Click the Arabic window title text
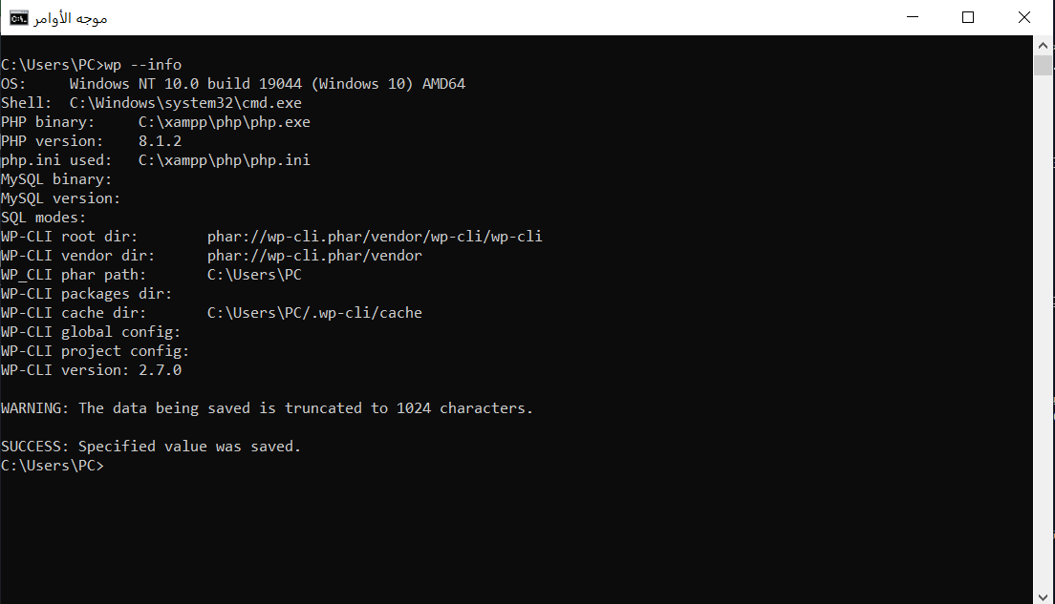Viewport: 1055px width, 604px height. (x=71, y=18)
